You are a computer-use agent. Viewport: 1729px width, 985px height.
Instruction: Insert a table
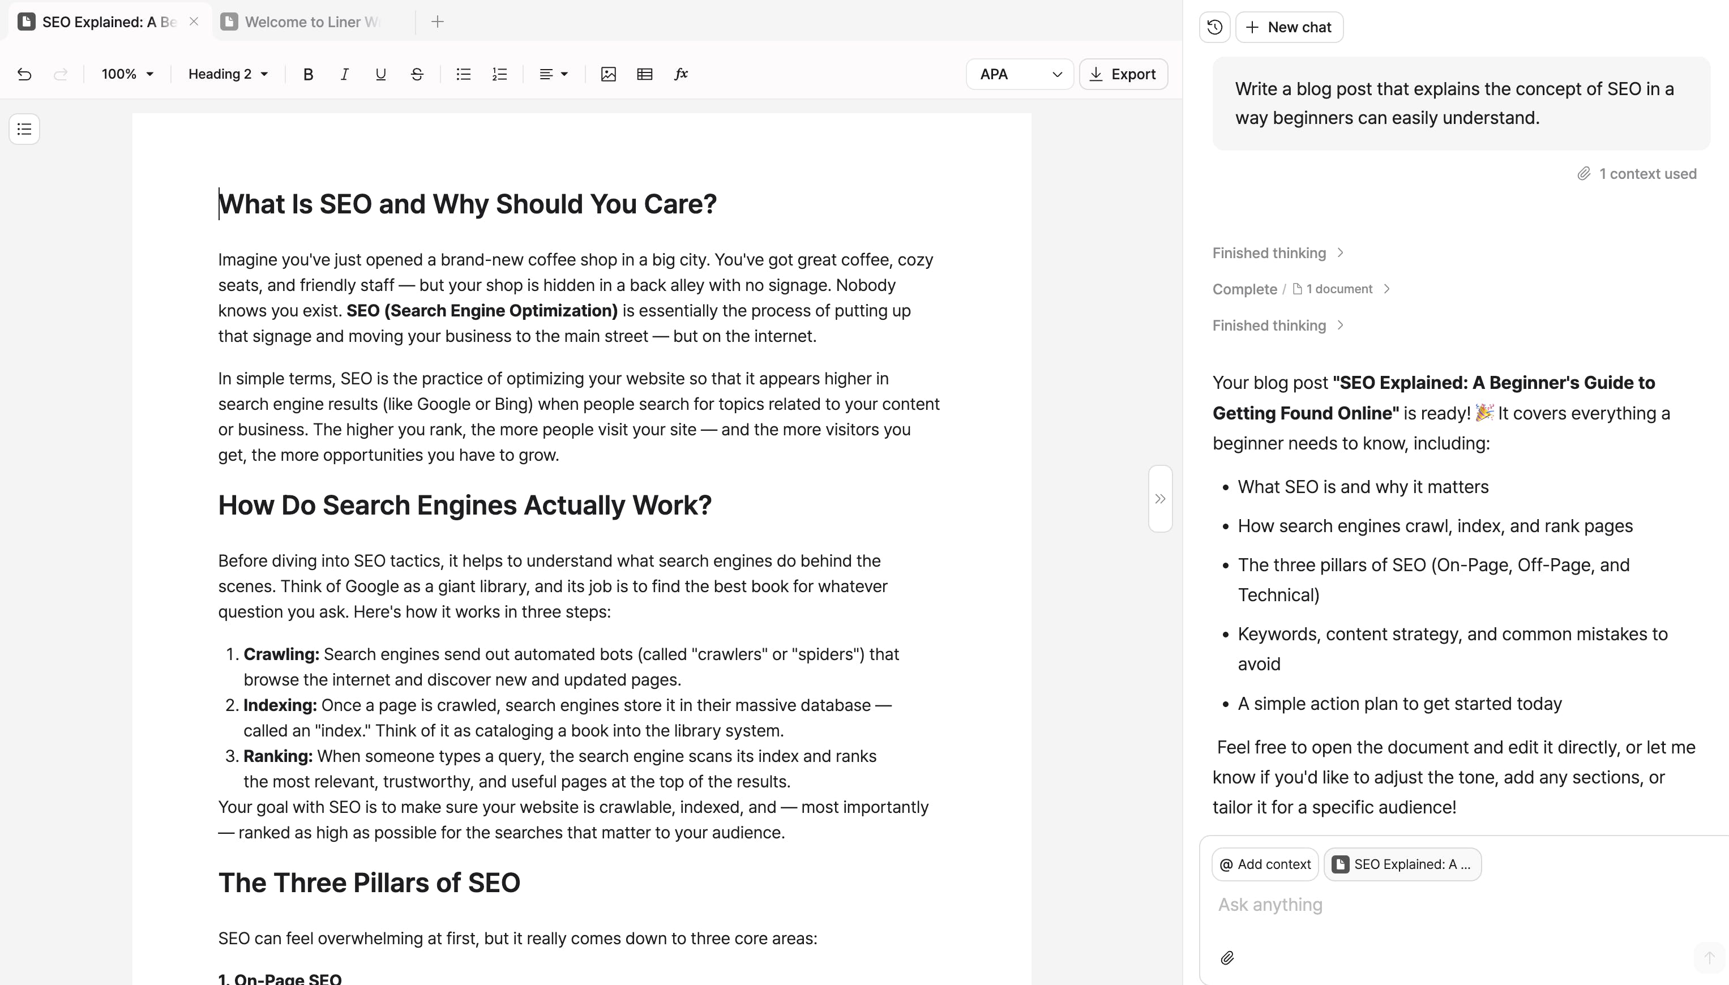[x=645, y=74]
